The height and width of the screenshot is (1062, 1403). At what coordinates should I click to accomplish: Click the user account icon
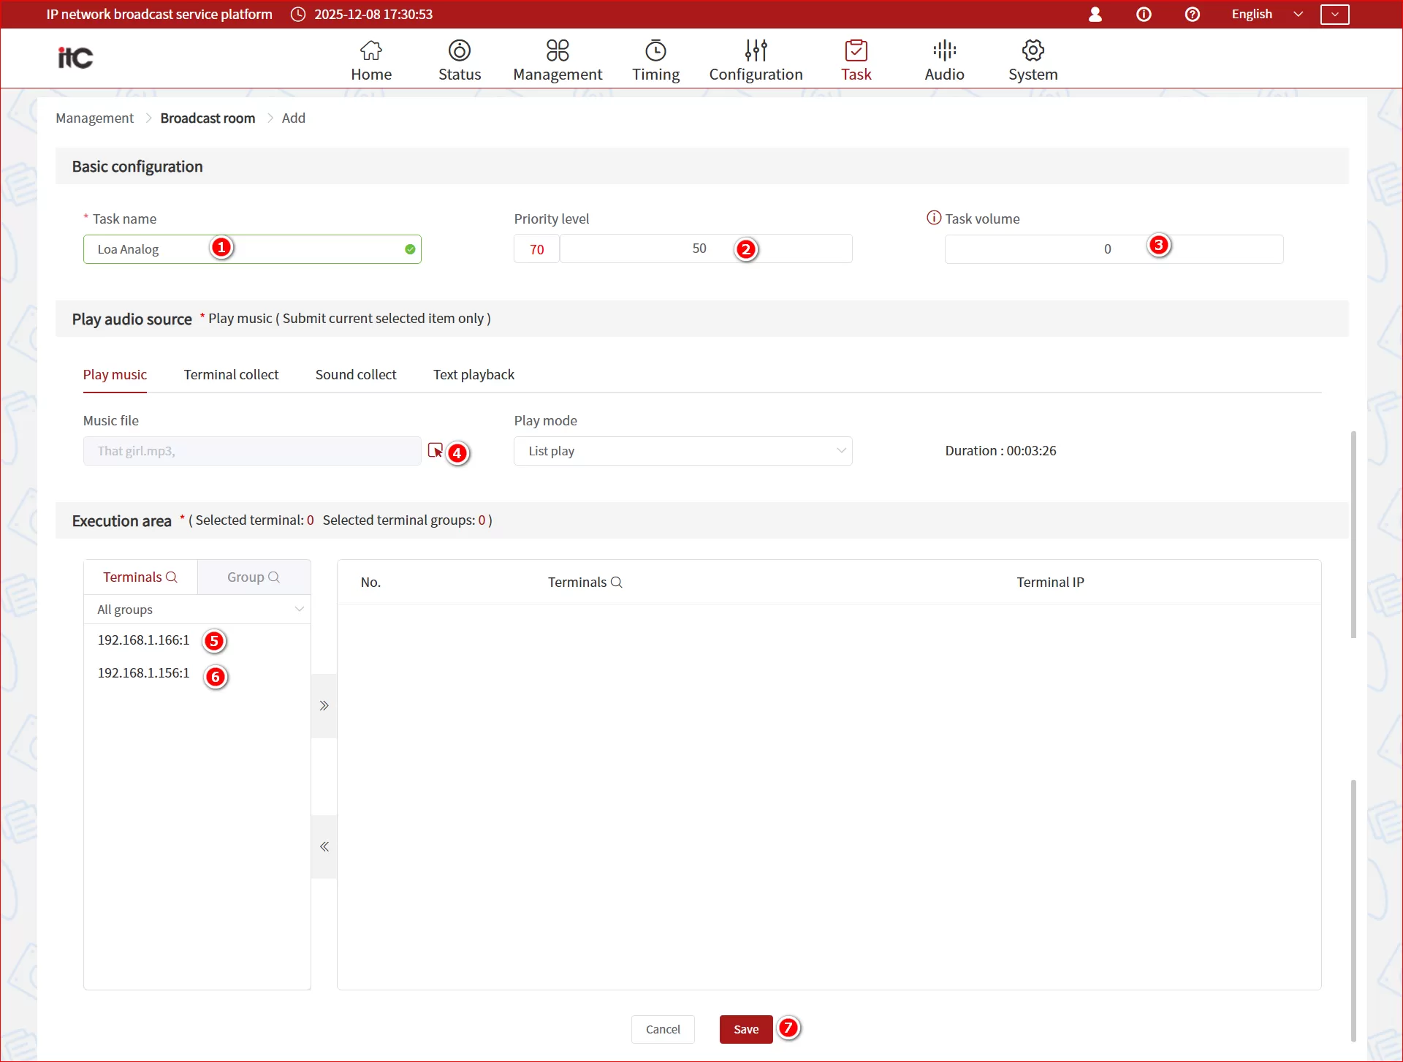(x=1095, y=15)
